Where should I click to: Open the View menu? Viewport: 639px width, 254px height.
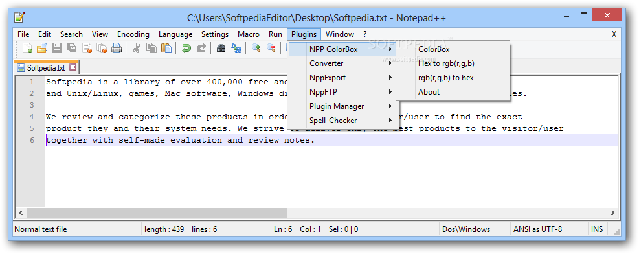click(100, 34)
